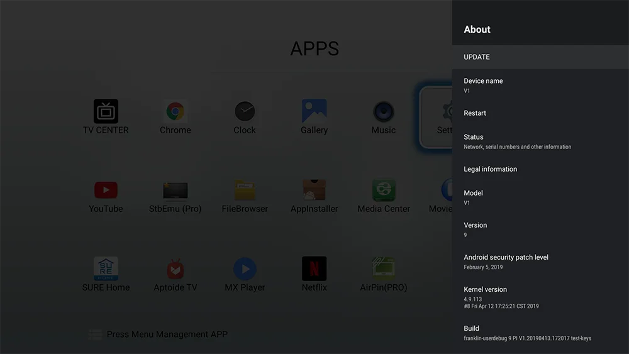Open Legal information
629x354 pixels.
[x=540, y=169]
